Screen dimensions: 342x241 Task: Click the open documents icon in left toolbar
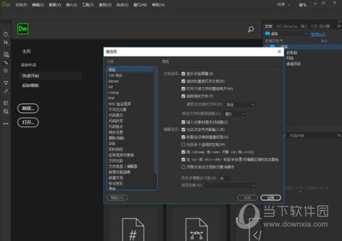(x=6, y=34)
